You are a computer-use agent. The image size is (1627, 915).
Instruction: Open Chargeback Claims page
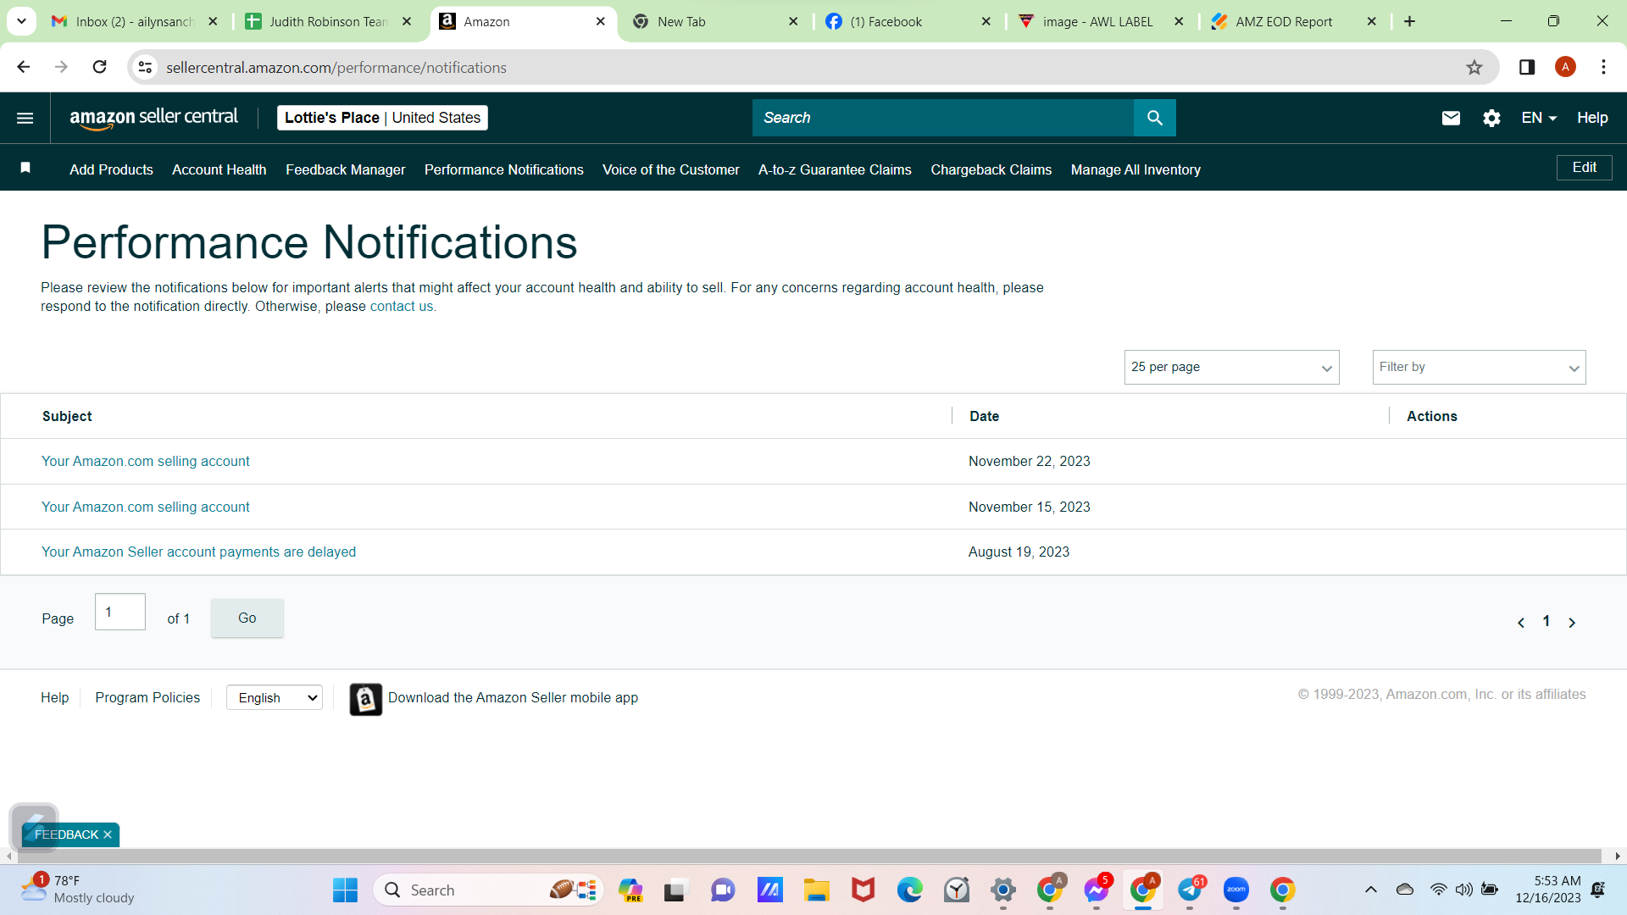coord(991,169)
